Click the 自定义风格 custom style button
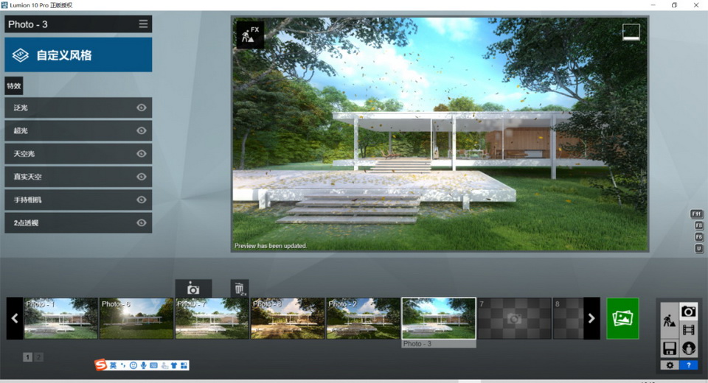 pyautogui.click(x=78, y=55)
